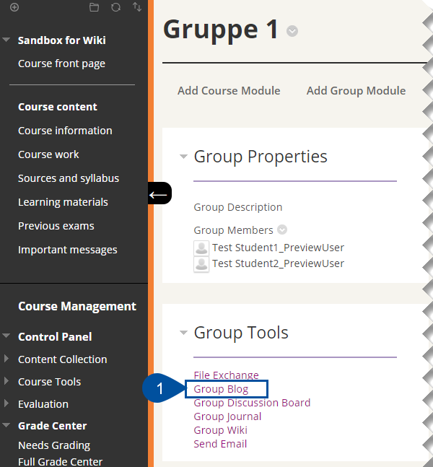Collapse the Group Tools module

[184, 332]
